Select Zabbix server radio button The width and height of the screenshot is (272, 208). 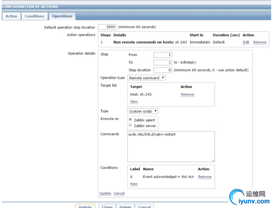pyautogui.click(x=130, y=125)
